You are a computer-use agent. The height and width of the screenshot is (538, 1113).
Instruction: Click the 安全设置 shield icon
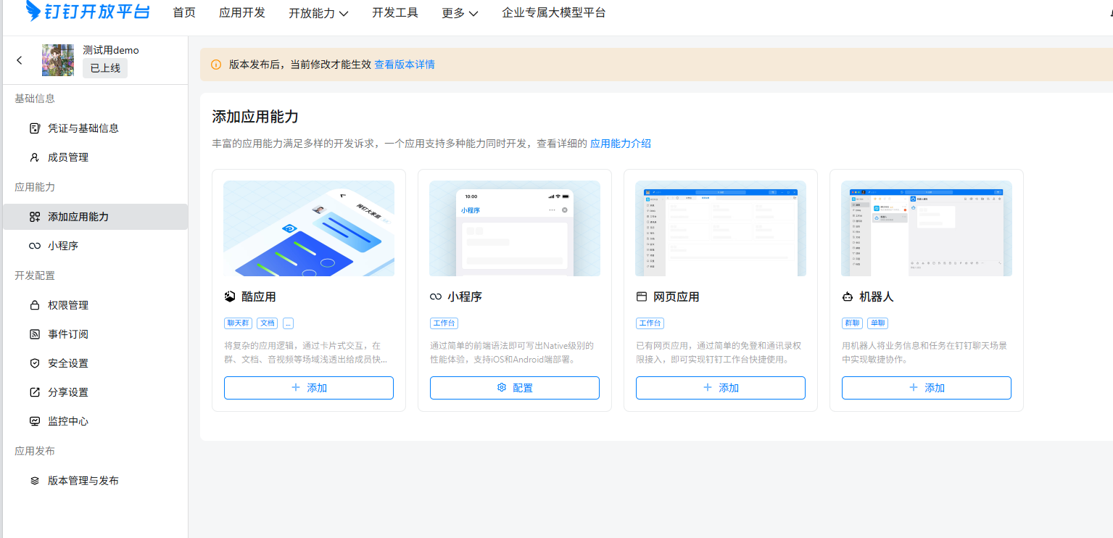[34, 363]
